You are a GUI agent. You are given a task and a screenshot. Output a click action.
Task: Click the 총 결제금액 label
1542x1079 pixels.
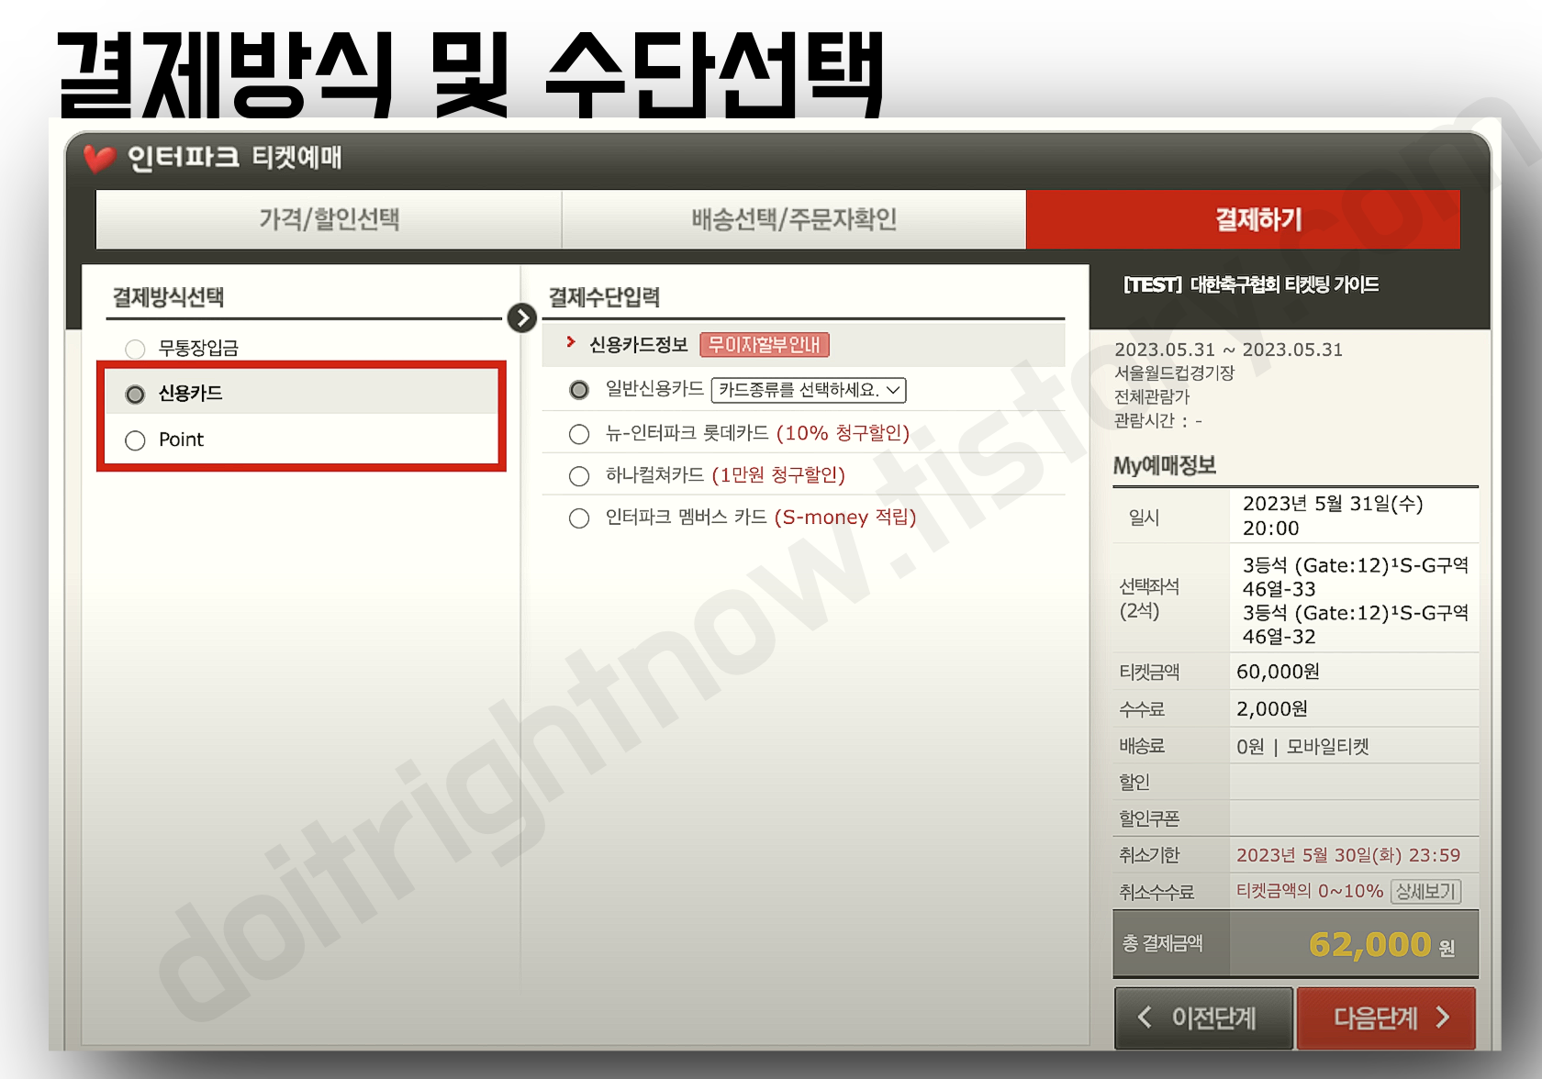tap(1162, 943)
